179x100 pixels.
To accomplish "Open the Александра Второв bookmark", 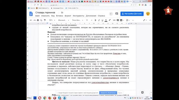I will coord(57,8).
